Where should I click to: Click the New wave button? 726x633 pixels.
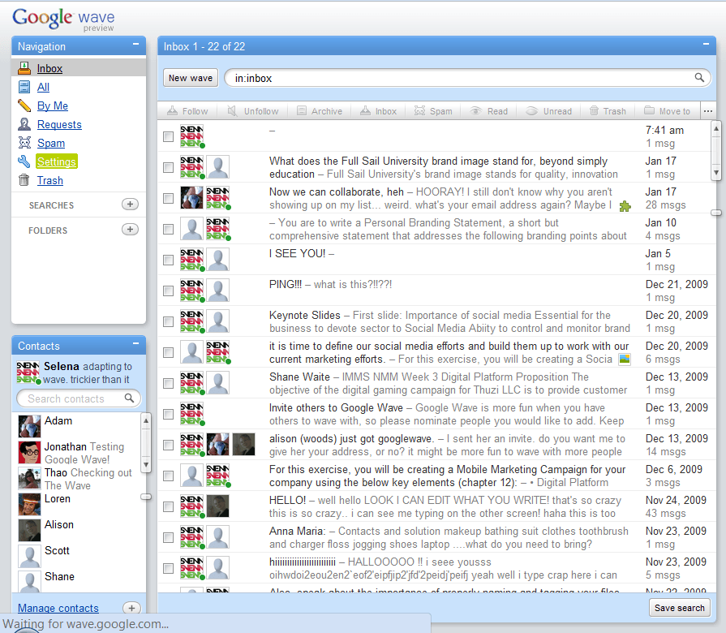click(x=191, y=78)
